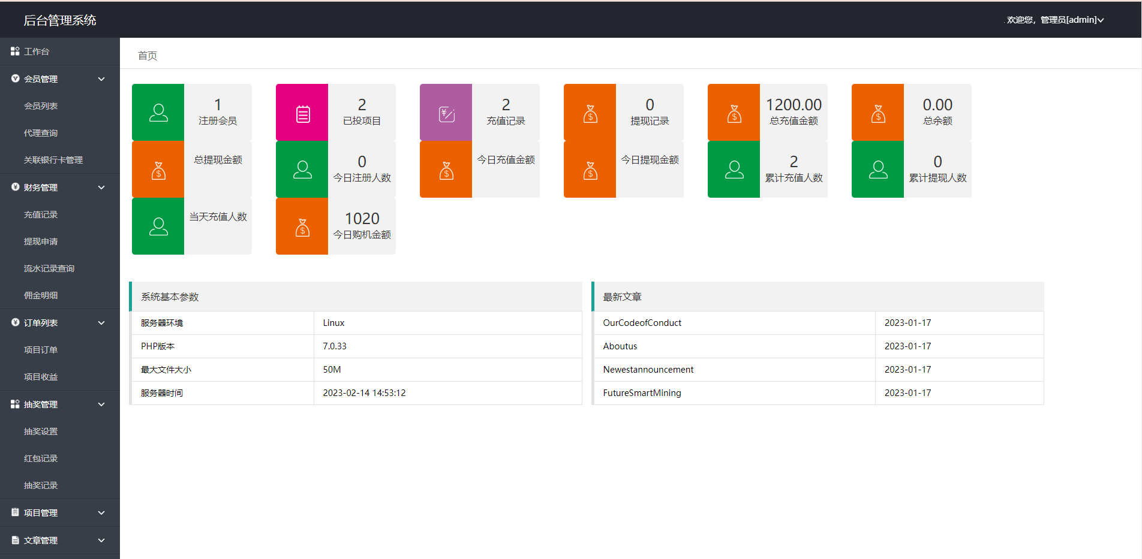Open the OurCodeofConduct article
The width and height of the screenshot is (1142, 559).
tap(642, 323)
